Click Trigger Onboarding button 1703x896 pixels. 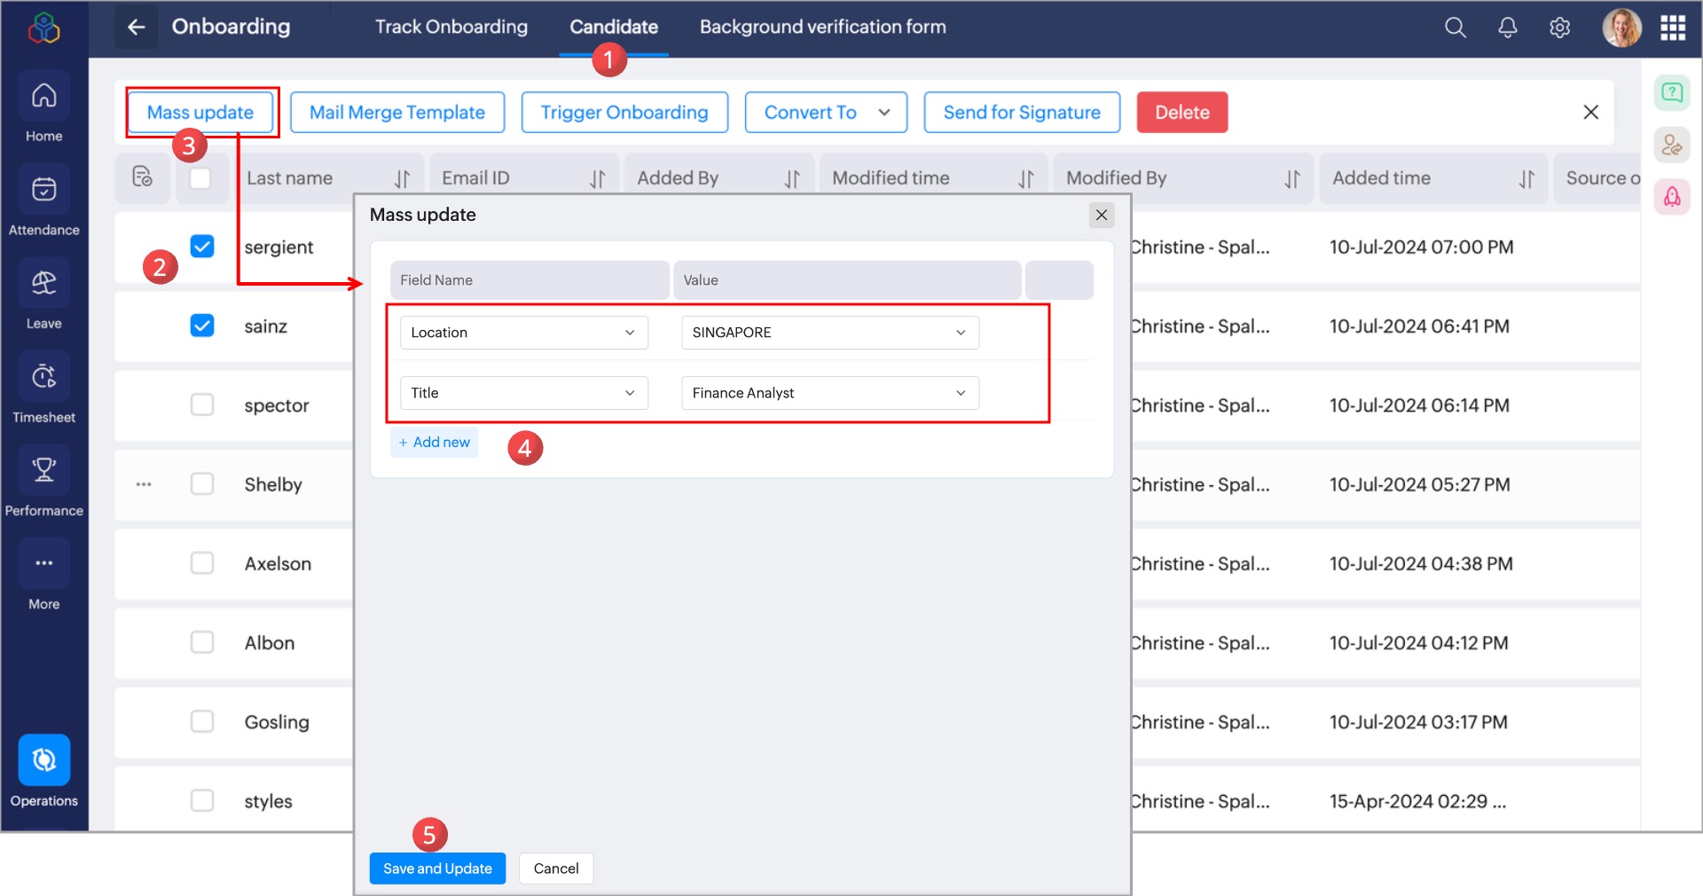pyautogui.click(x=624, y=113)
